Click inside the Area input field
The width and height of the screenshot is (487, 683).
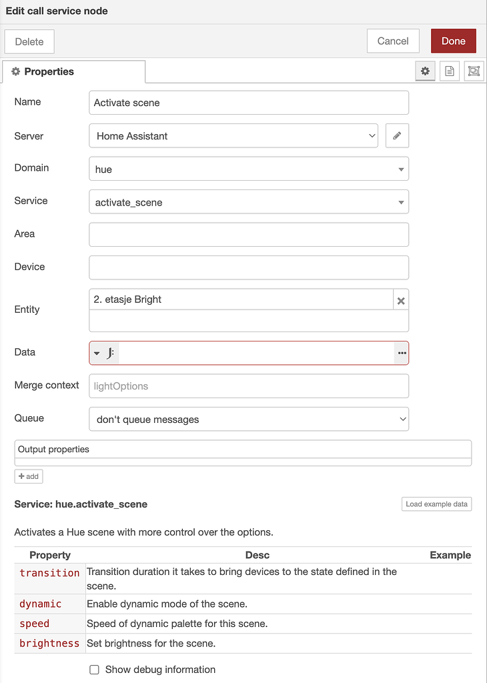pos(248,234)
